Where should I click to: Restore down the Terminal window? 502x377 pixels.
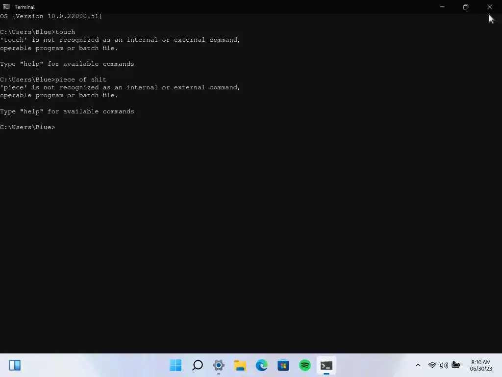(x=466, y=7)
